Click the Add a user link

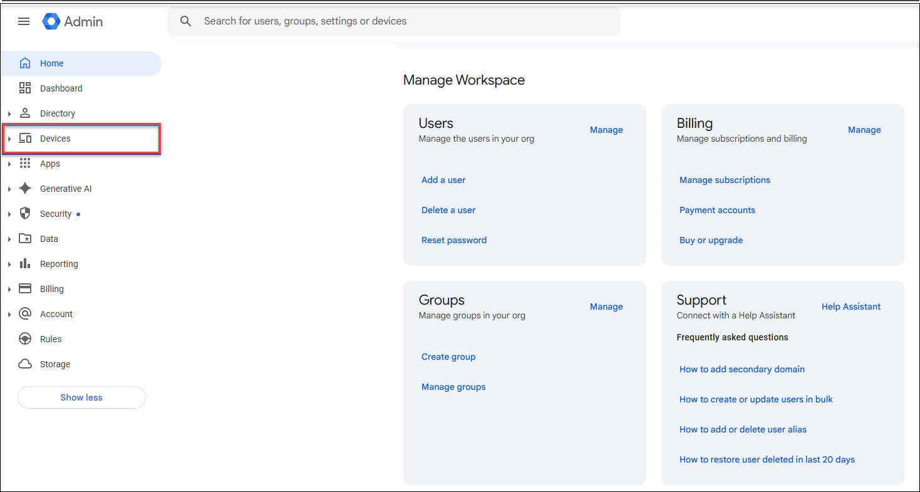[x=443, y=180]
